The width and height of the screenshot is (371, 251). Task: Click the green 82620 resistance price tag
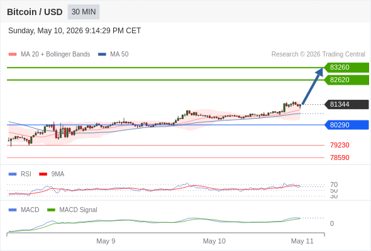[346, 80]
